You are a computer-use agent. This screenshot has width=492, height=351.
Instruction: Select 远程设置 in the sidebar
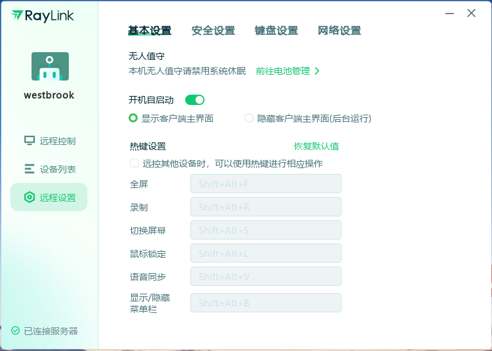click(x=49, y=197)
